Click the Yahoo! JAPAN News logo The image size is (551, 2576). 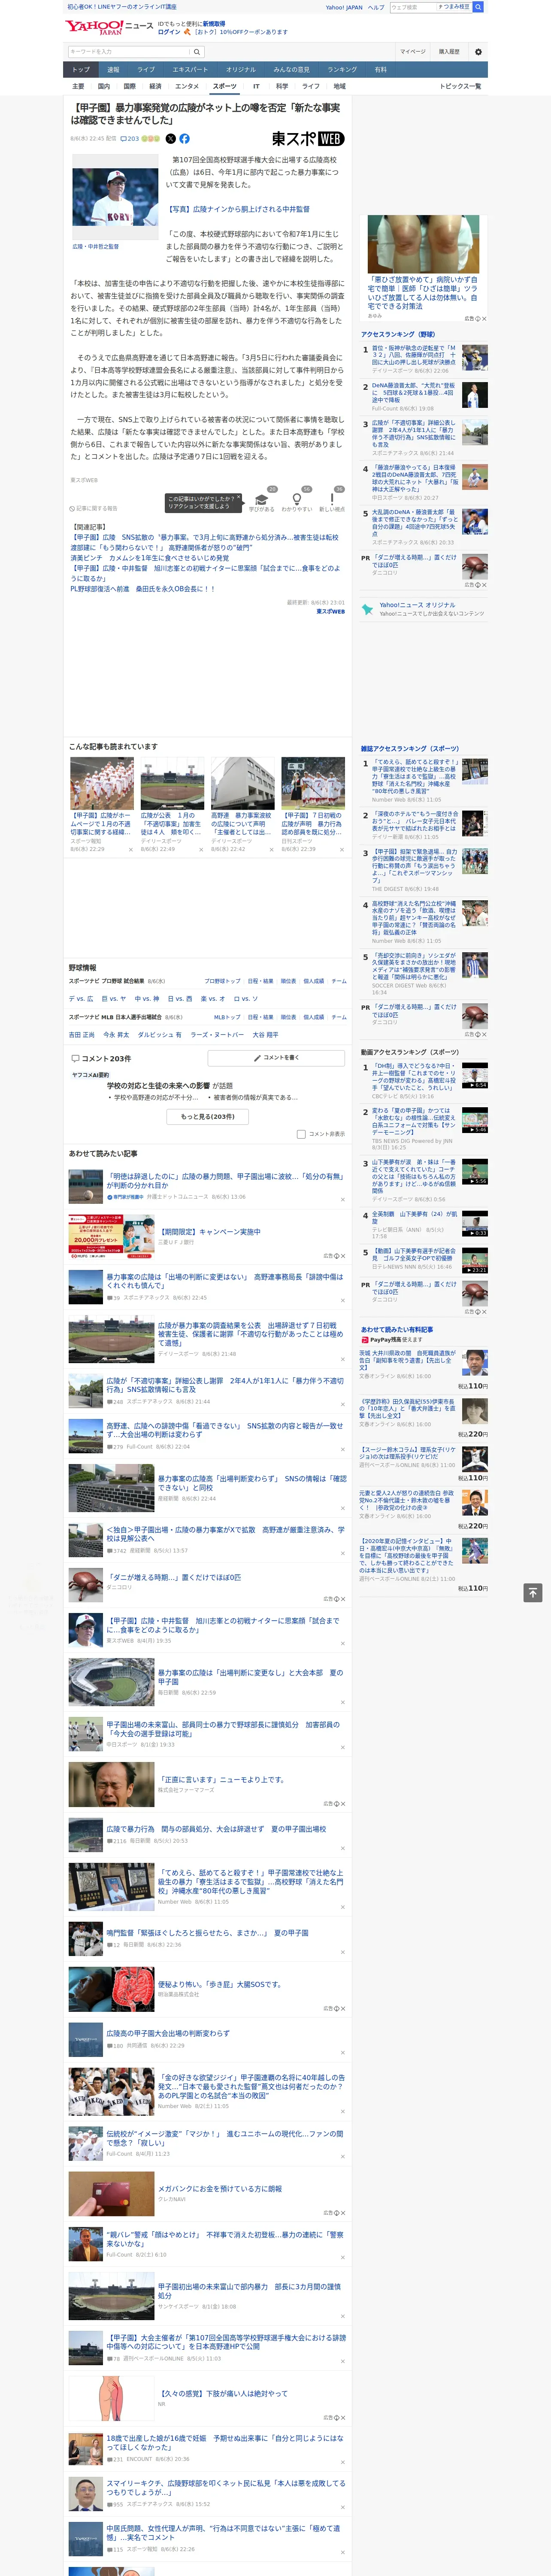click(109, 27)
